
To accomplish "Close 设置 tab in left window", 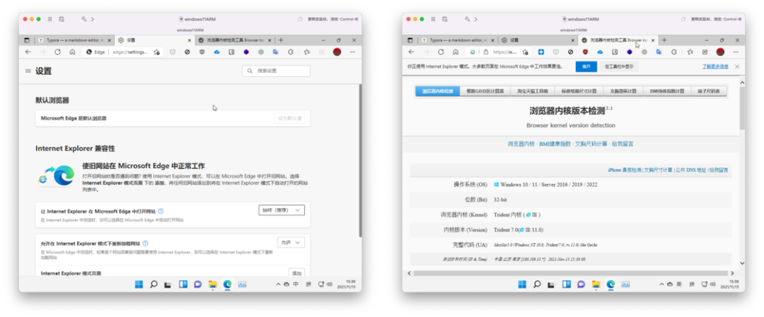I will pyautogui.click(x=189, y=40).
